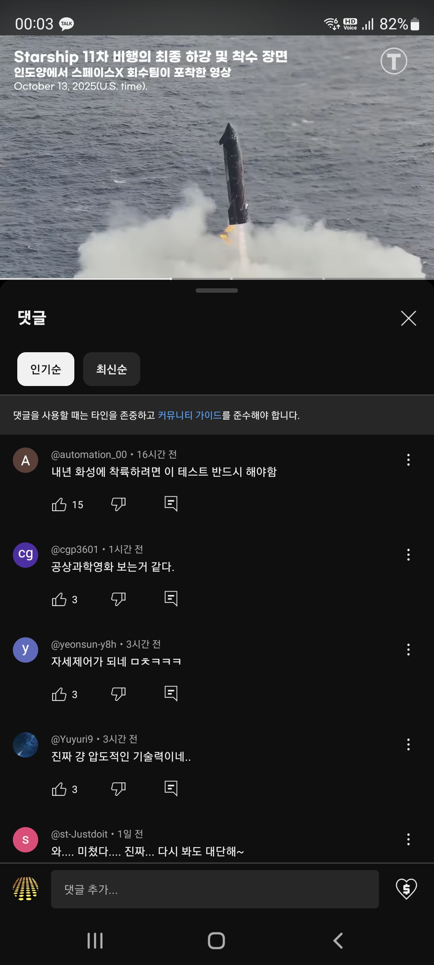Open options menu for @cgp3601 comment
This screenshot has height=965, width=434.
[x=408, y=555]
